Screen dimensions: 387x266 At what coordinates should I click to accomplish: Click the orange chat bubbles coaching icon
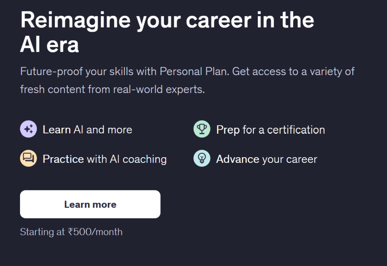pos(28,159)
